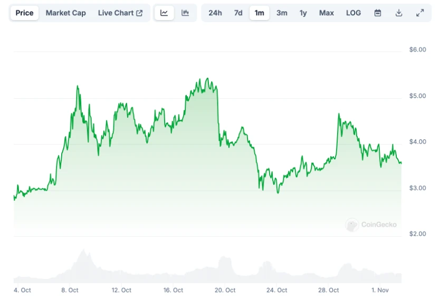Image resolution: width=439 pixels, height=299 pixels.
Task: Switch to candlestick chart view
Action: click(x=185, y=13)
